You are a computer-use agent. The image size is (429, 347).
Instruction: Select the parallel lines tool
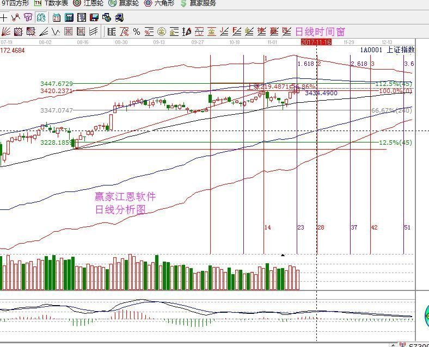tap(93, 32)
